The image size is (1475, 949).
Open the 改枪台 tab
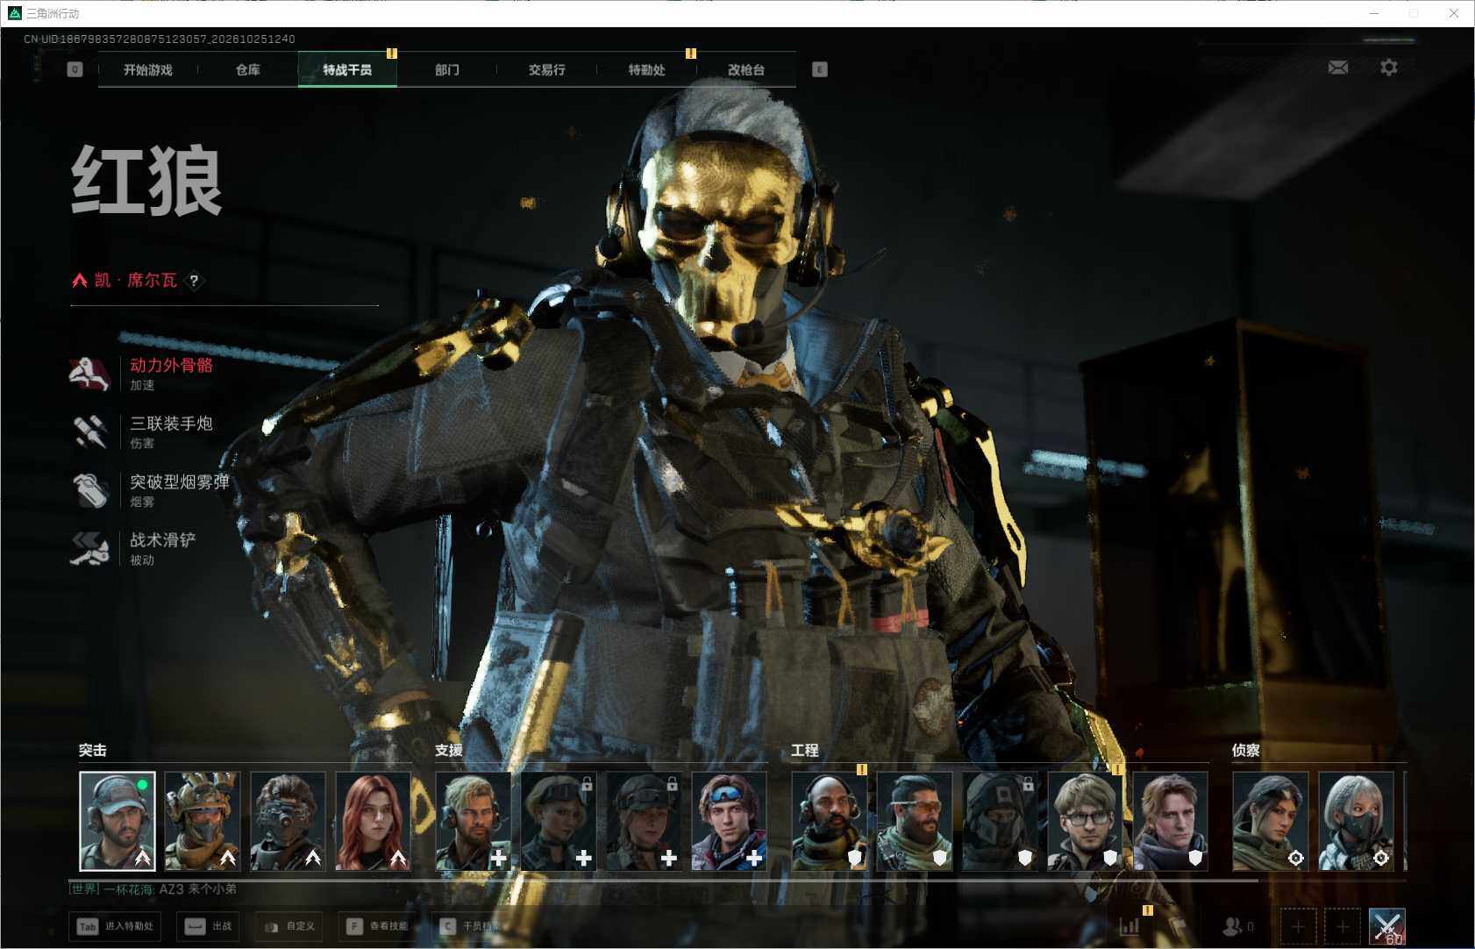pos(746,69)
